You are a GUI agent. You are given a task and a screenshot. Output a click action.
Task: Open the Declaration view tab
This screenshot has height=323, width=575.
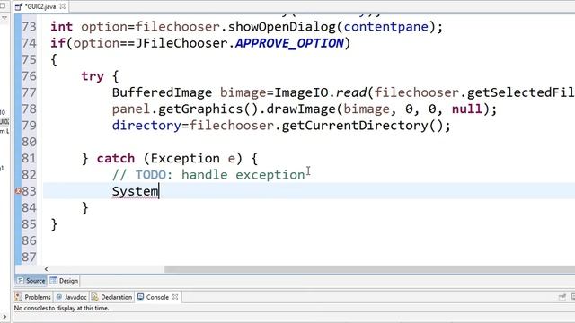111,297
